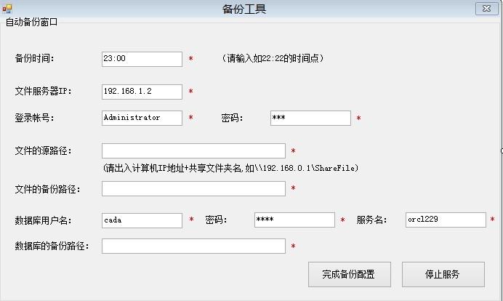The image size is (503, 301).
Task: Click the 自动备份窗口 label
Action: tap(31, 22)
